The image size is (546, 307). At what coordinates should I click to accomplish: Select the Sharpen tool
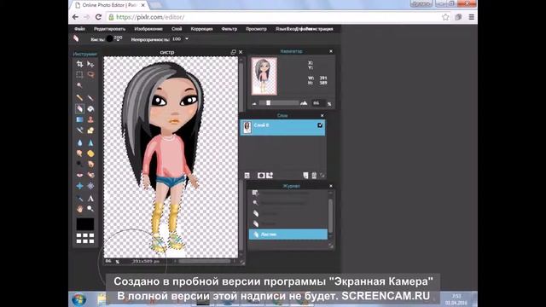click(x=90, y=142)
